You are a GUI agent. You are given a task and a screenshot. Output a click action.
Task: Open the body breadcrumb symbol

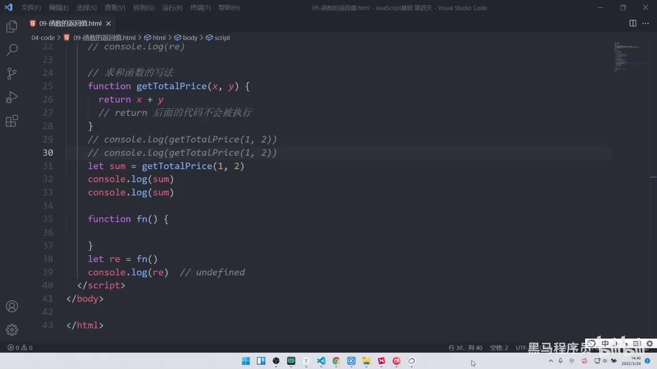[186, 37]
